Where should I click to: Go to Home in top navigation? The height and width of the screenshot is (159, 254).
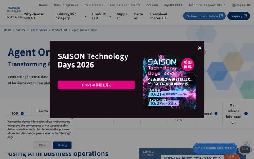pos(43,5)
